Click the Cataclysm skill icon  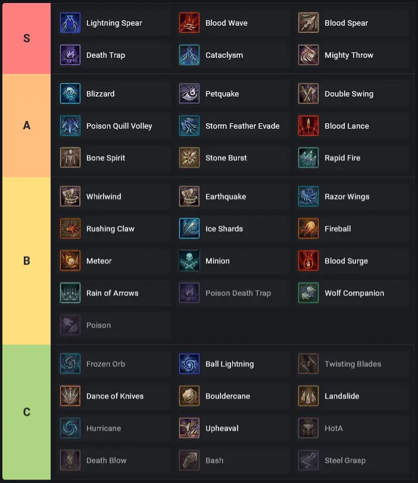tap(189, 55)
